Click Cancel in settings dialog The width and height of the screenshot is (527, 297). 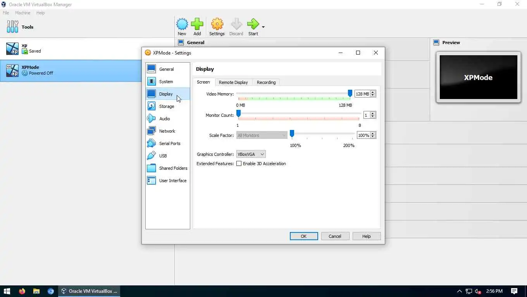coord(335,236)
